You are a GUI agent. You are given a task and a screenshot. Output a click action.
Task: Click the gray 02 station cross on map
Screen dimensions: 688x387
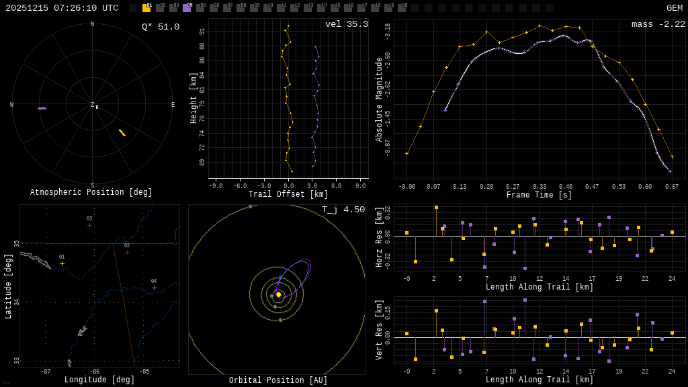tap(127, 253)
